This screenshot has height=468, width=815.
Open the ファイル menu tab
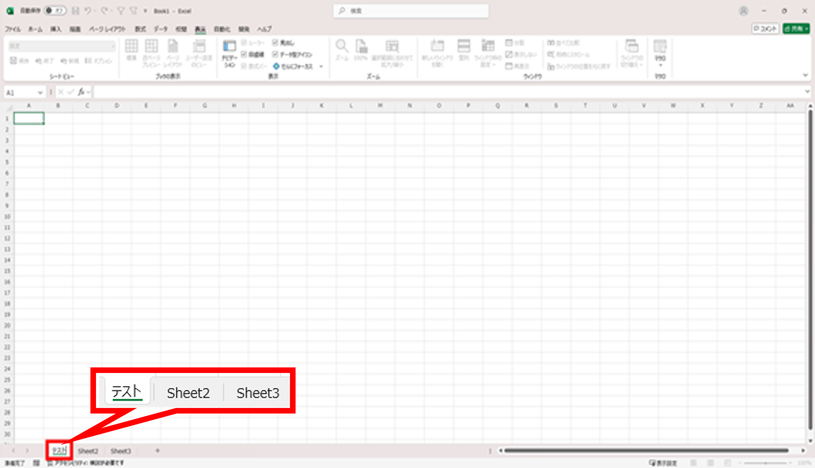pyautogui.click(x=13, y=29)
